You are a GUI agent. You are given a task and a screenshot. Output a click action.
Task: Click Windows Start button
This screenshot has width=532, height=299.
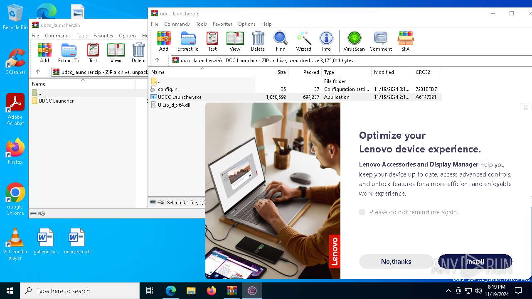pyautogui.click(x=10, y=291)
